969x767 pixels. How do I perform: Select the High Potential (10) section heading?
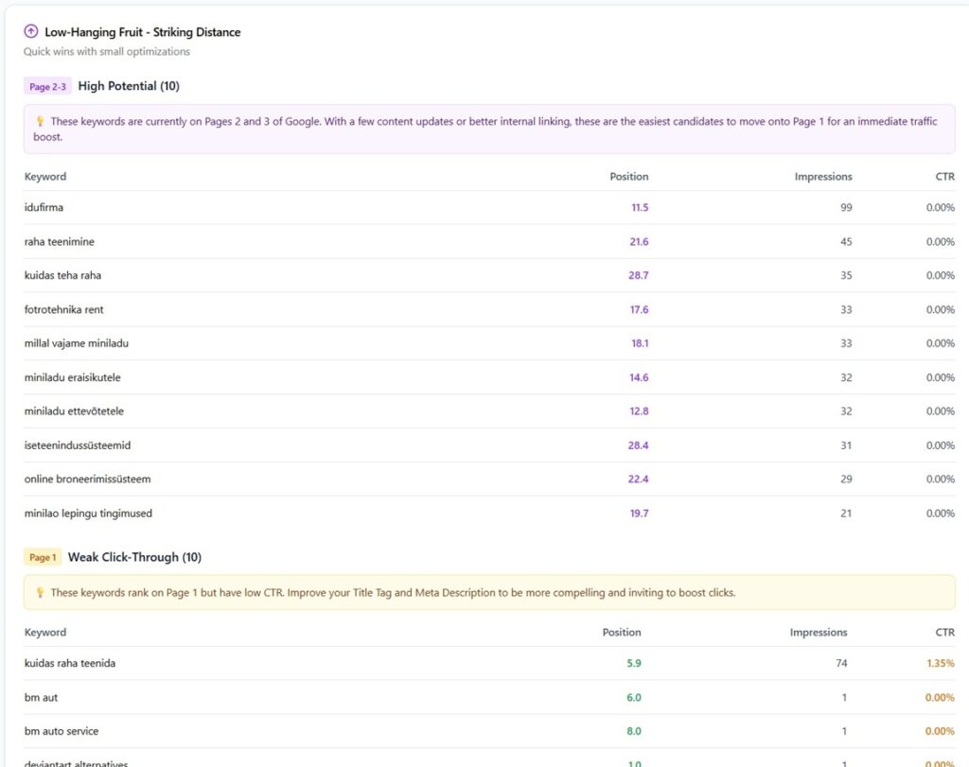[129, 86]
